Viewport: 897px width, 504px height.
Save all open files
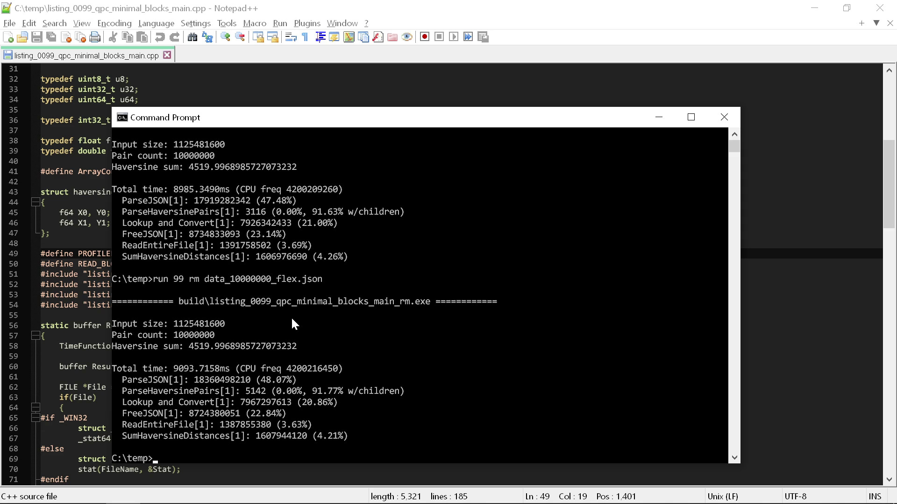coord(51,37)
